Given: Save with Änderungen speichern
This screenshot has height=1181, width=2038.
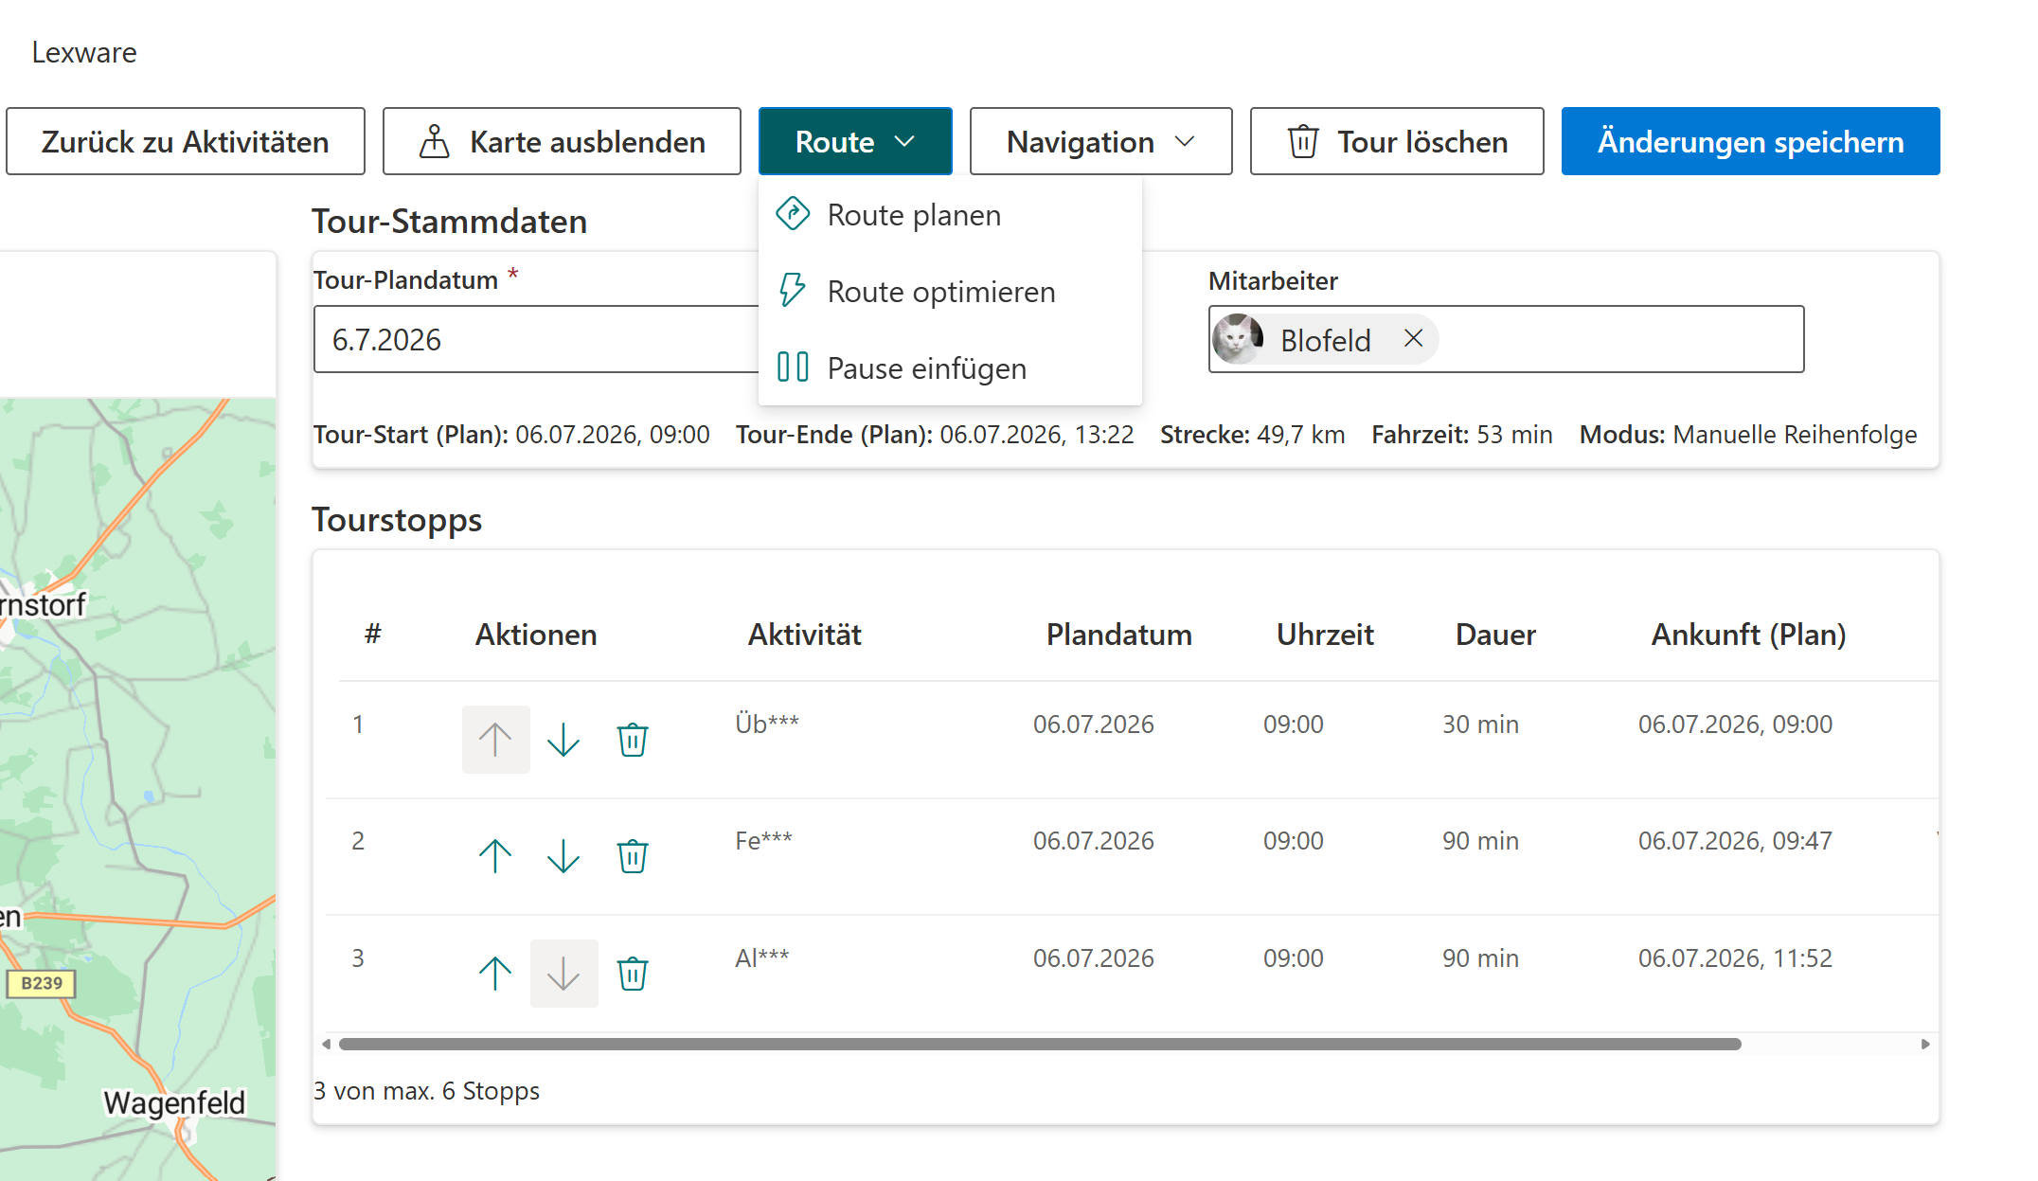Looking at the screenshot, I should tap(1750, 141).
